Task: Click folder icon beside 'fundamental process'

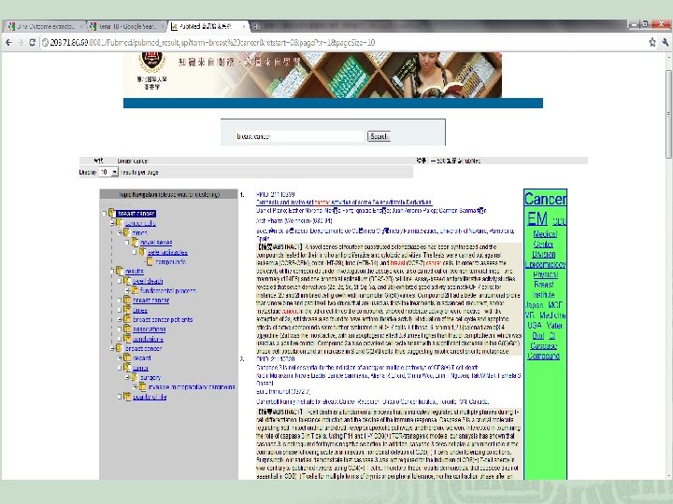Action: (135, 290)
